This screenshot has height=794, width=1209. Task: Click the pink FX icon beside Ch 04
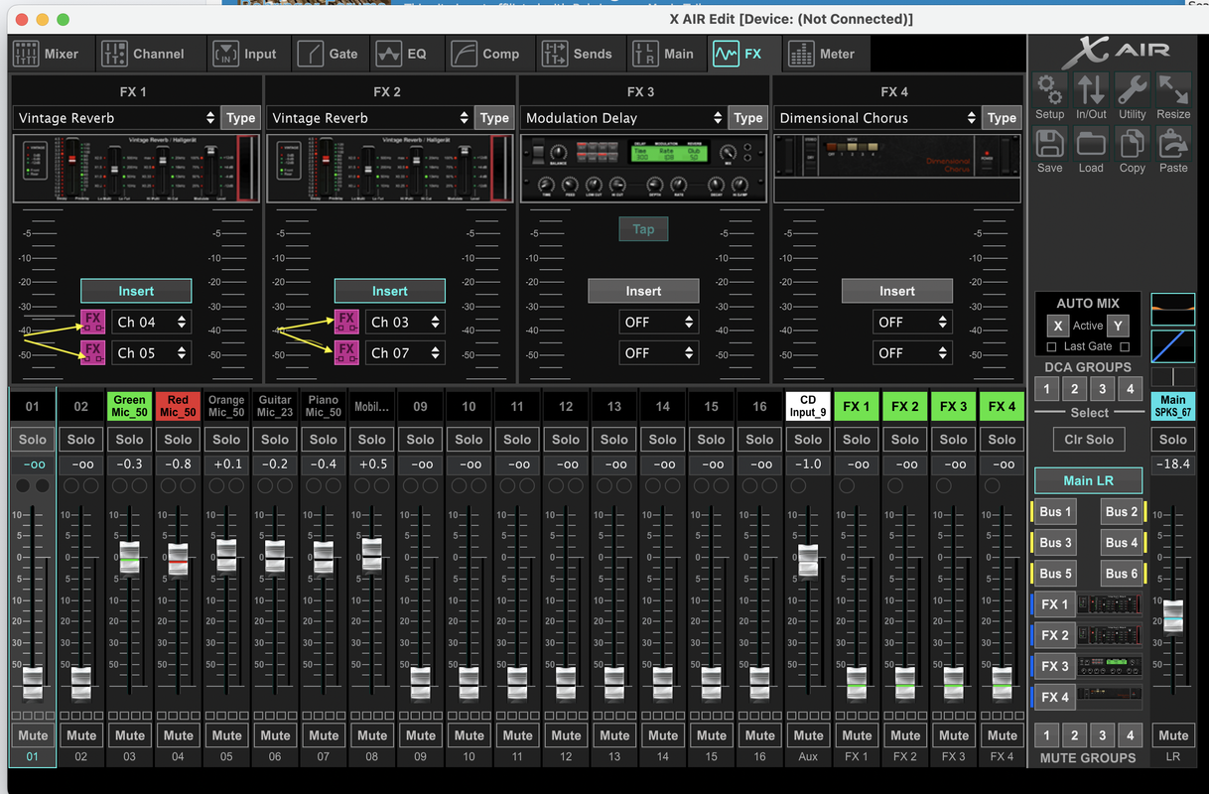click(x=92, y=322)
